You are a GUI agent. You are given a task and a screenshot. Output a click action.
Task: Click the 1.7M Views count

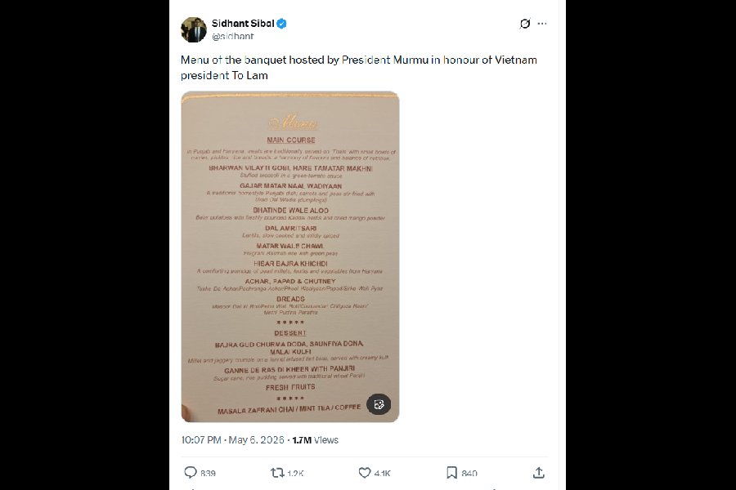click(315, 440)
